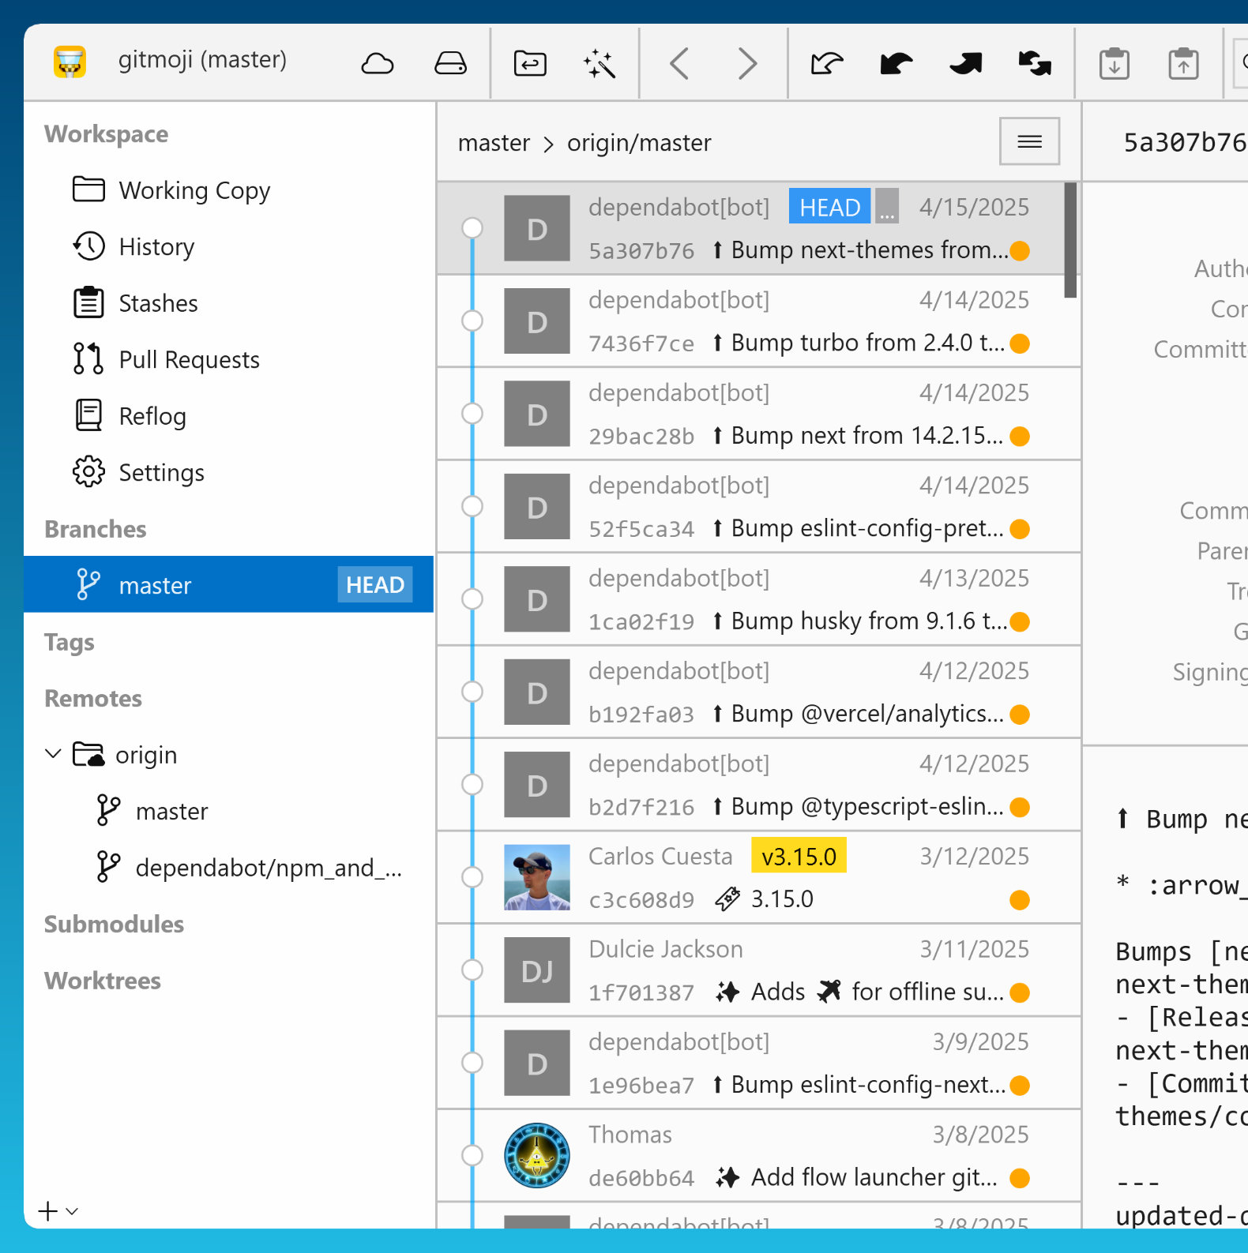Collapse the origin remote folder

pos(53,754)
